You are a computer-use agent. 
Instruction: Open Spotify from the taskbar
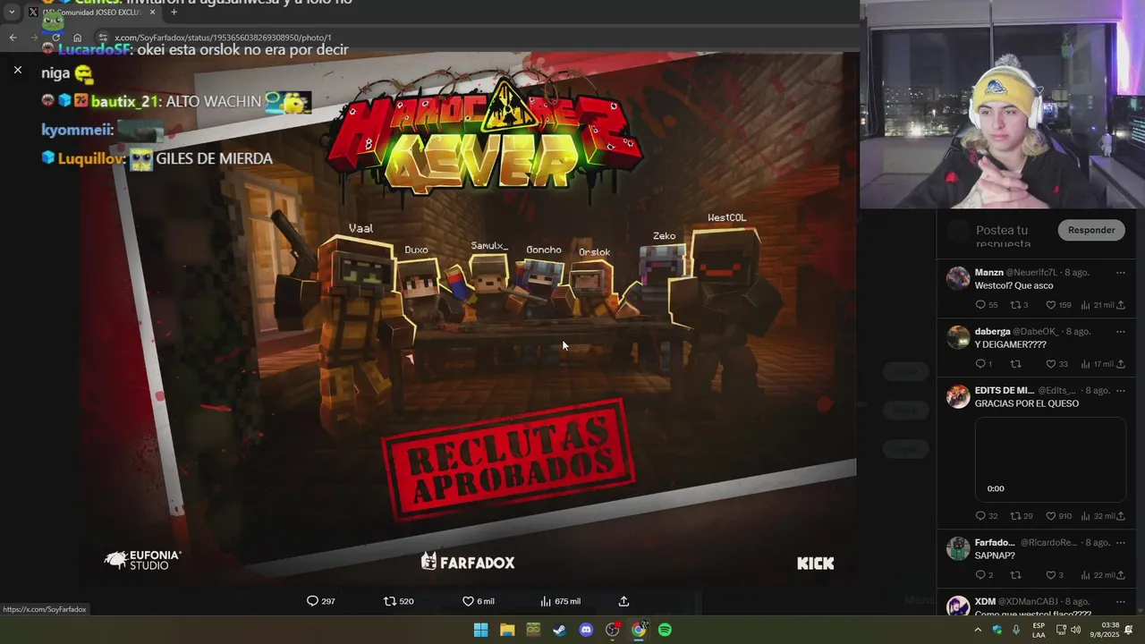click(x=665, y=630)
